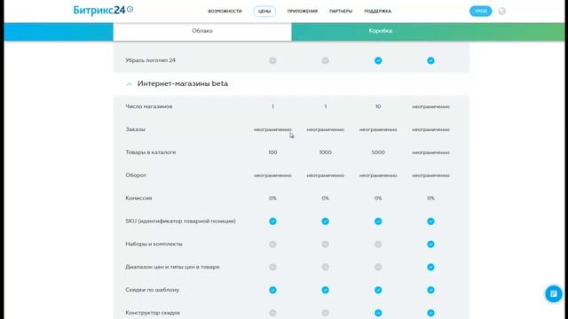Click fourth-column checkmark in SKU row

(x=430, y=221)
